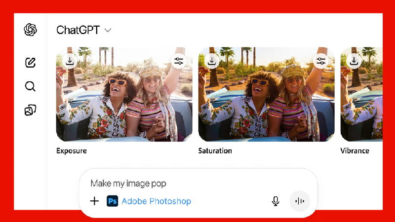This screenshot has width=395, height=222.
Task: Download the Vibrance image
Action: (354, 61)
